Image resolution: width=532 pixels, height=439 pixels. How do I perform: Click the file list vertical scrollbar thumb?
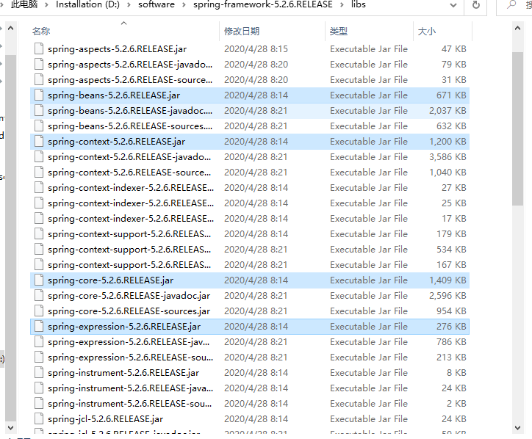(x=517, y=128)
